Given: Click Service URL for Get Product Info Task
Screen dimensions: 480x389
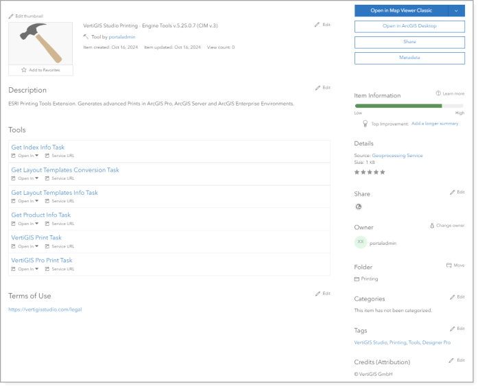Looking at the screenshot, I should 60,224.
